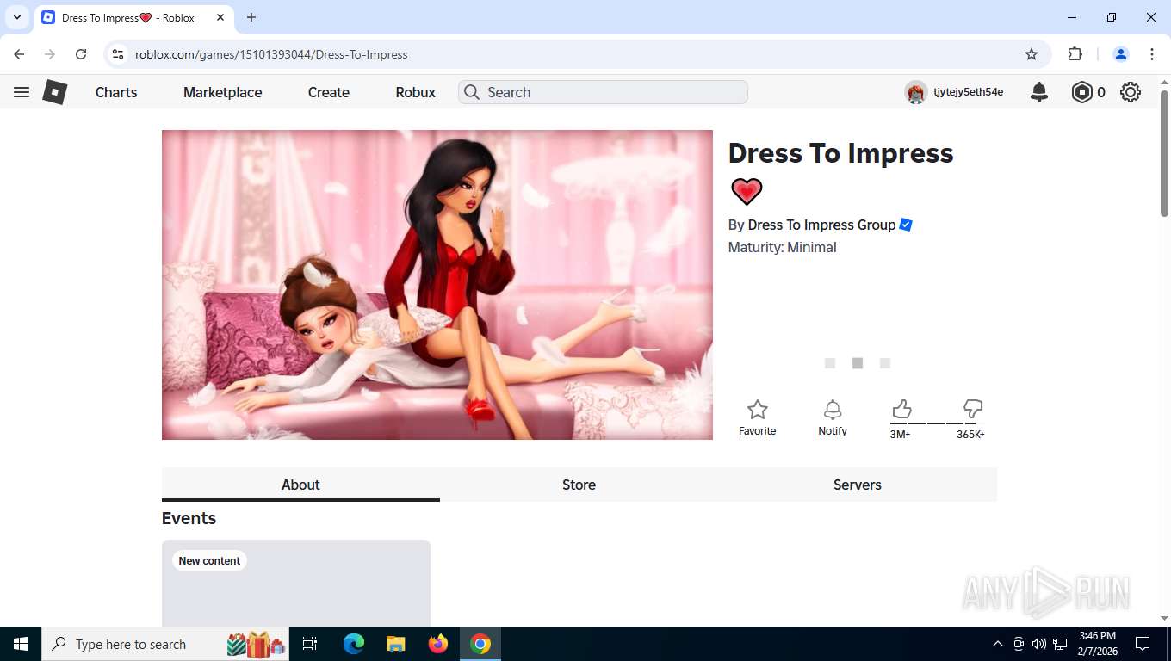Open the notifications bell in Roblox header
Screen dimensions: 1171x661
tap(1039, 92)
